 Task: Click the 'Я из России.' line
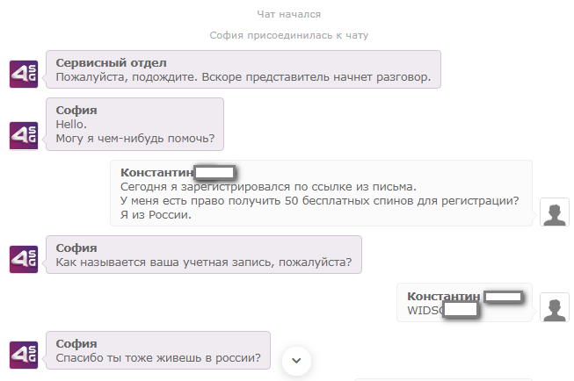[x=156, y=214]
